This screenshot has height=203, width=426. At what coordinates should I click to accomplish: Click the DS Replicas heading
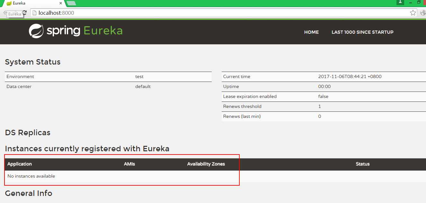pos(28,133)
